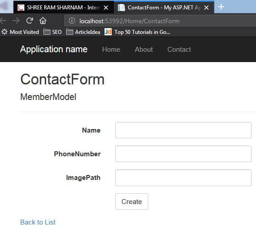Close the ContactForm tab
The image size is (256, 229).
click(206, 8)
